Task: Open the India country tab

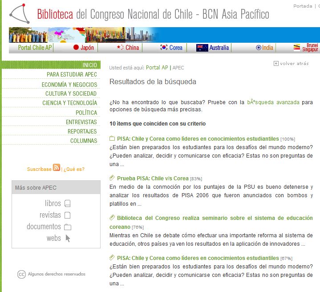Action: point(267,48)
